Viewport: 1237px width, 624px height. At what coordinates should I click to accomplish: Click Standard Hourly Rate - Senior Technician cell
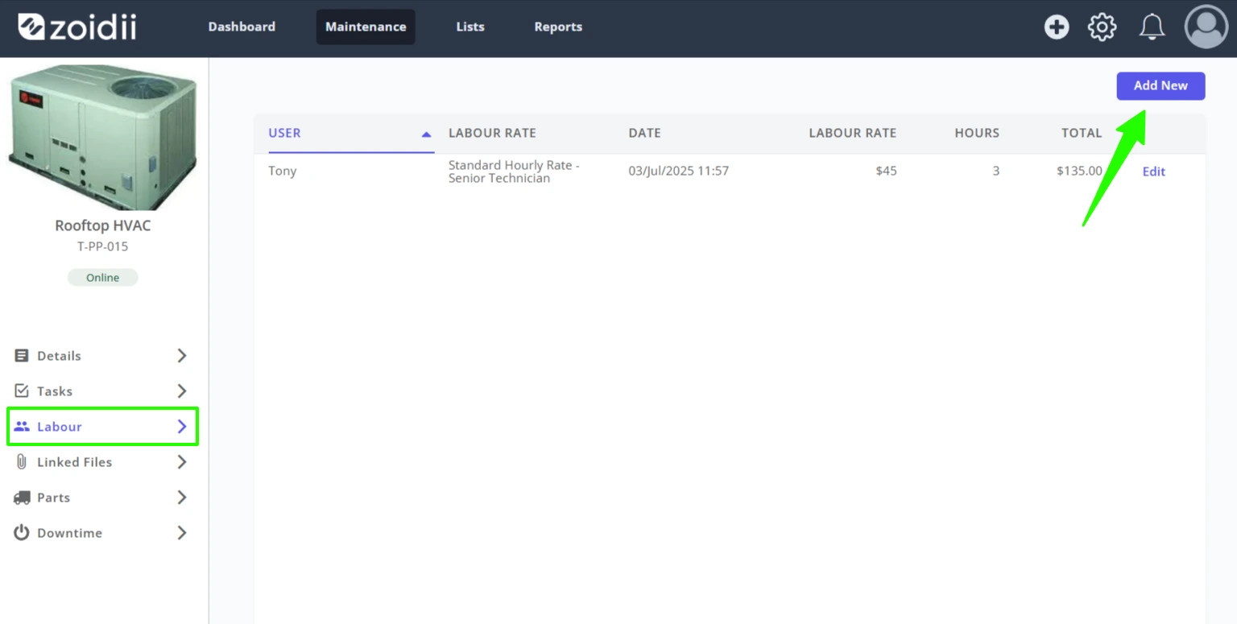(x=514, y=171)
